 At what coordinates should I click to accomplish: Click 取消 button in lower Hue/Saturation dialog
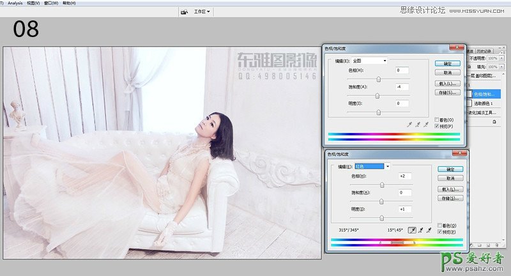click(x=450, y=178)
